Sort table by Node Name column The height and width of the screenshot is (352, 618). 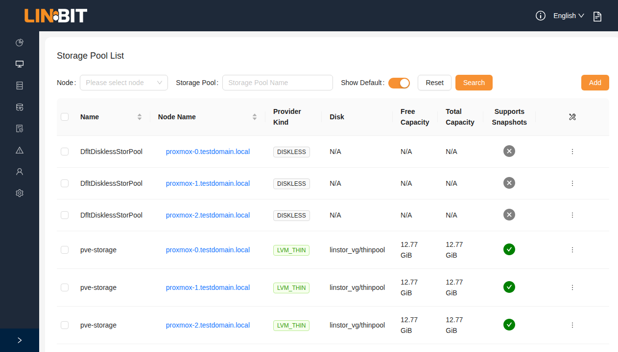click(255, 117)
